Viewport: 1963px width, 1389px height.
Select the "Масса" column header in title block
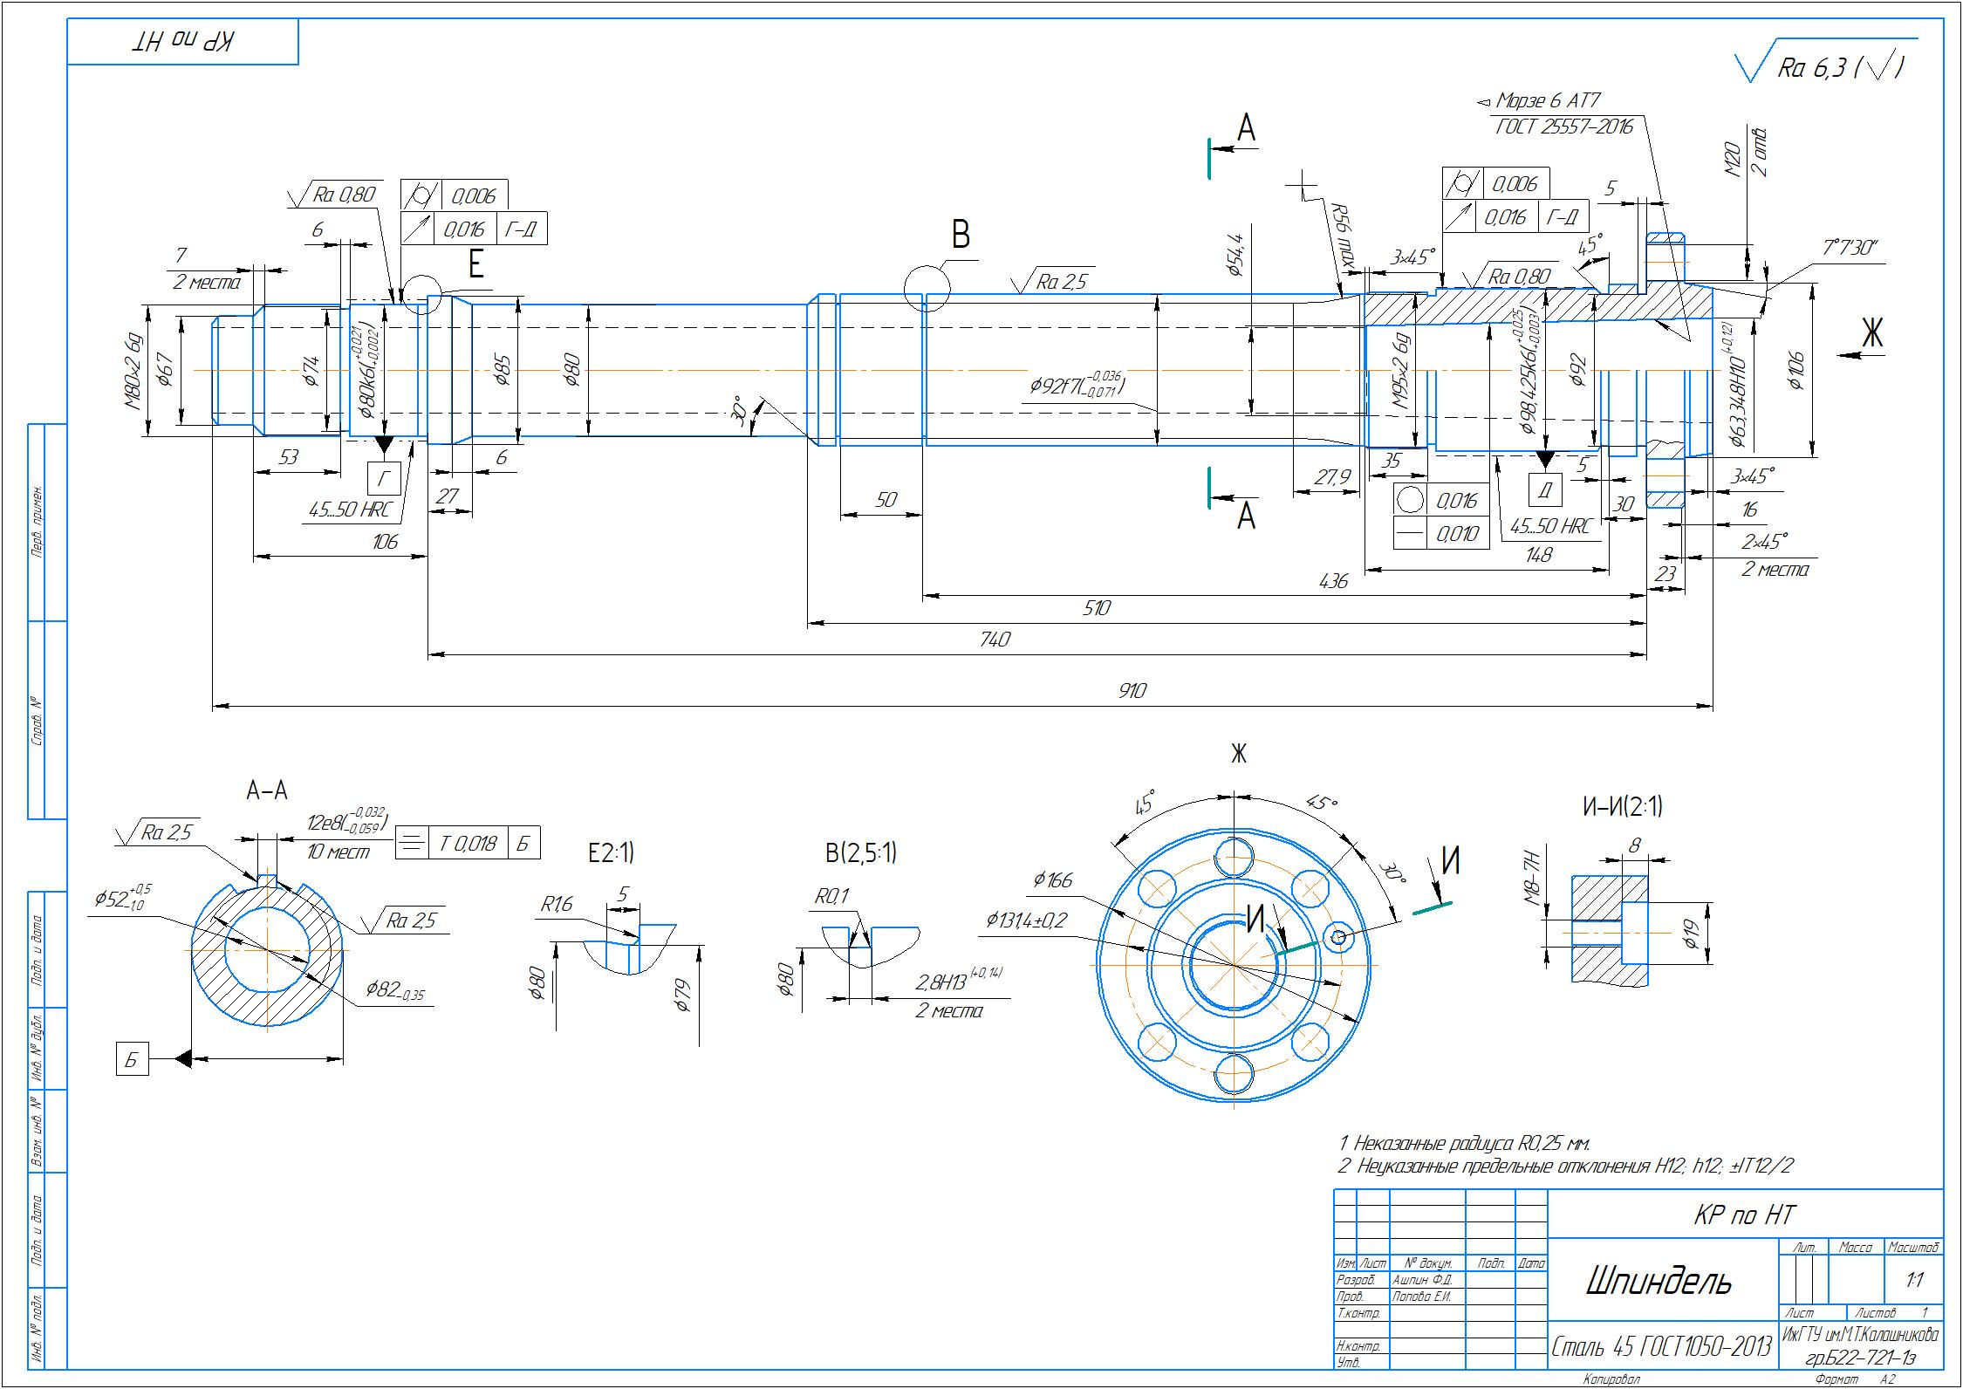coord(1855,1248)
